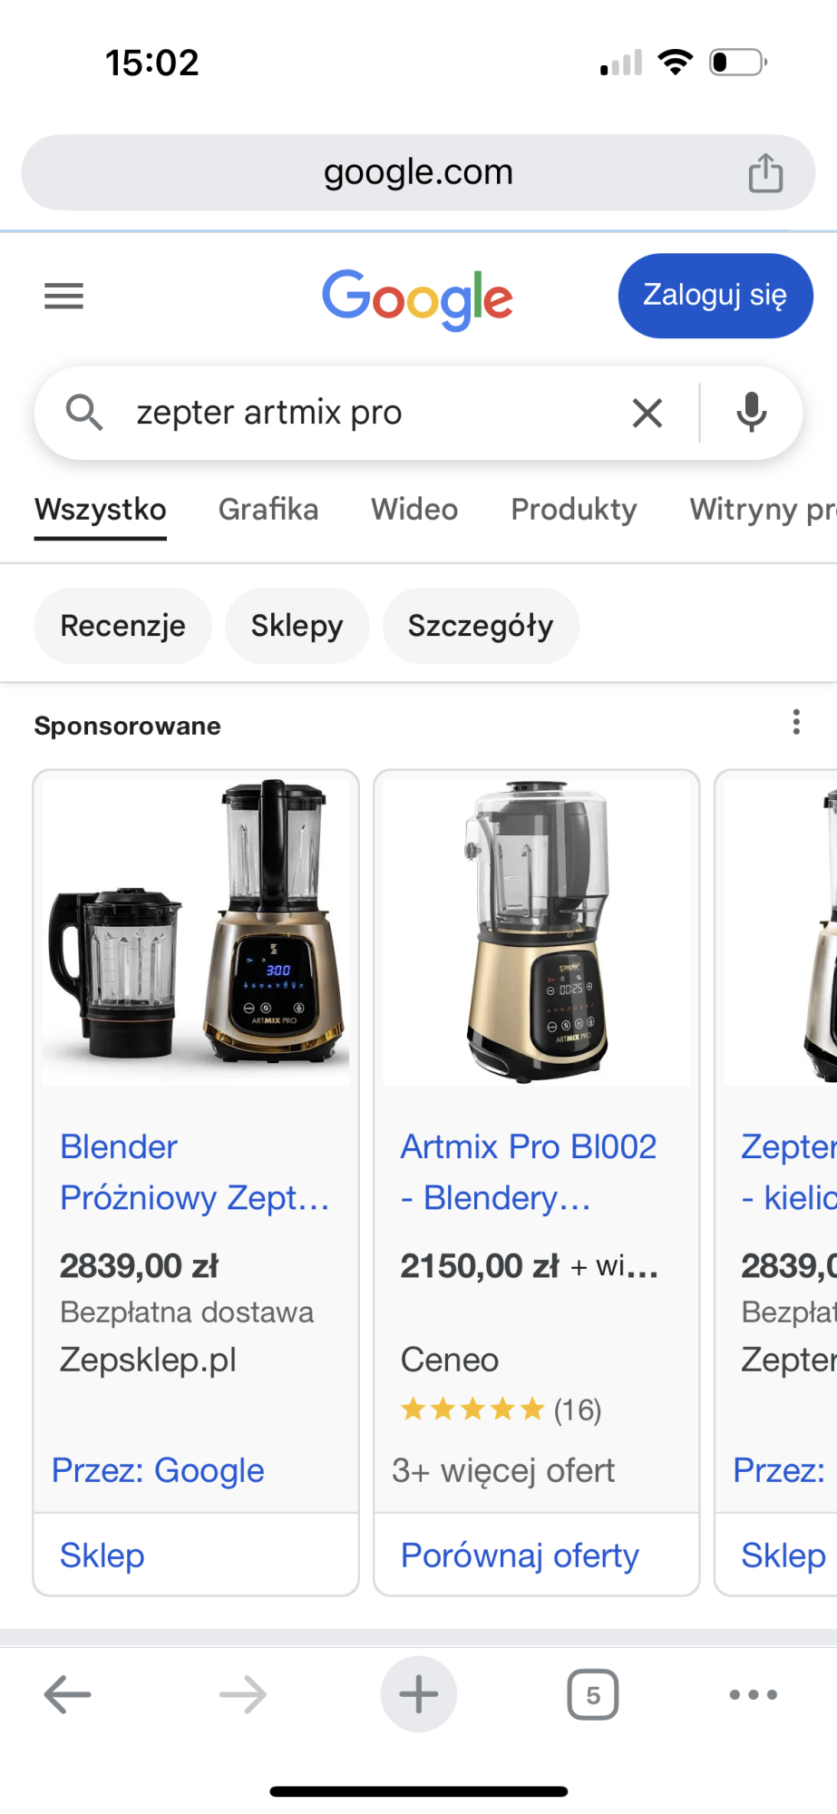Open the Blender Próżniowy Zepter product thumbnail

(196, 931)
